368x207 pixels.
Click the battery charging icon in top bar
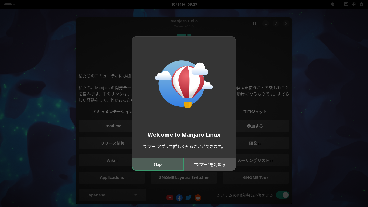pyautogui.click(x=361, y=4)
